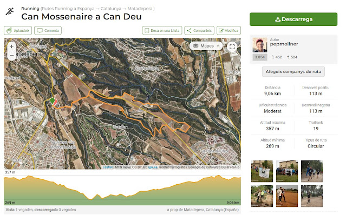Image resolution: width=346 pixels, height=215 pixels.
Task: Click the author's avatar photo
Action: tap(260, 45)
